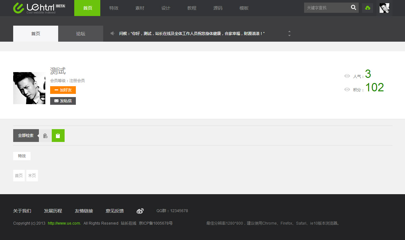Click the green clipboard filter icon
Screen dimensions: 405x240
pos(58,136)
